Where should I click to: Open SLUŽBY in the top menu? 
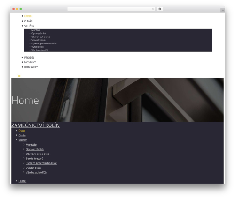[29, 26]
